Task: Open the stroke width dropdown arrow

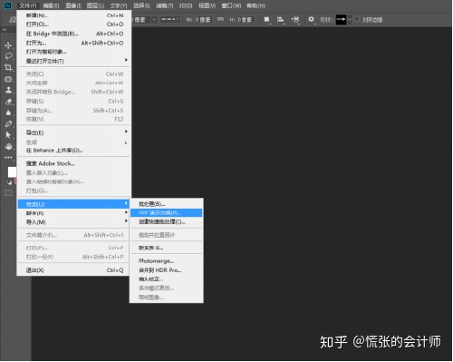Action: coord(154,20)
